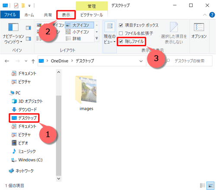Open the 現在のビュー dropdown
The width and height of the screenshot is (216, 190).
(x=110, y=33)
